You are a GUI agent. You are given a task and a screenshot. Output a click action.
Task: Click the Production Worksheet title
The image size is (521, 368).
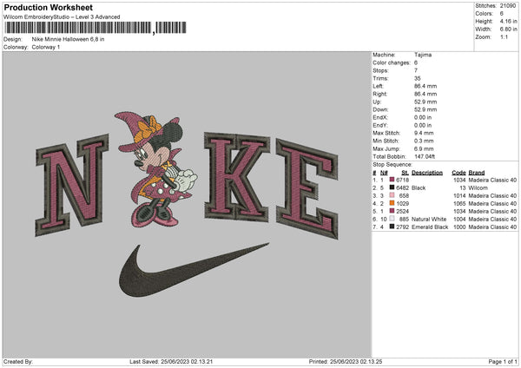click(48, 7)
